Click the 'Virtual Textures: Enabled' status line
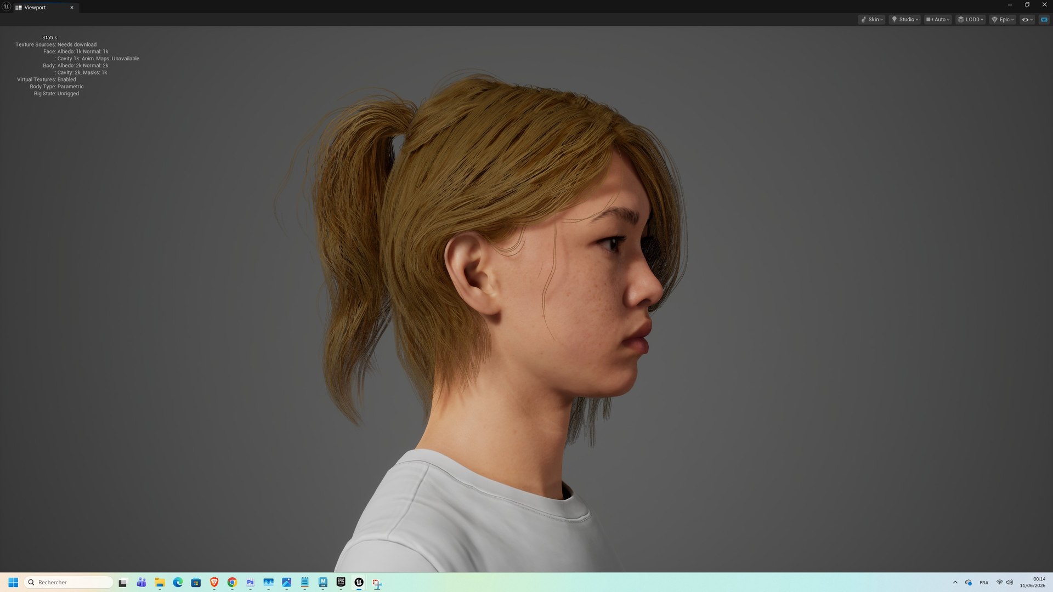The width and height of the screenshot is (1053, 592). coord(47,79)
